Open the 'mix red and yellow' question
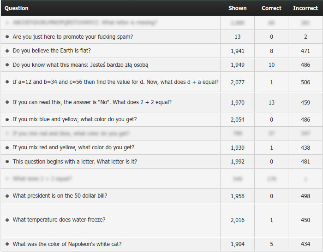The width and height of the screenshot is (323, 252). [x=73, y=147]
